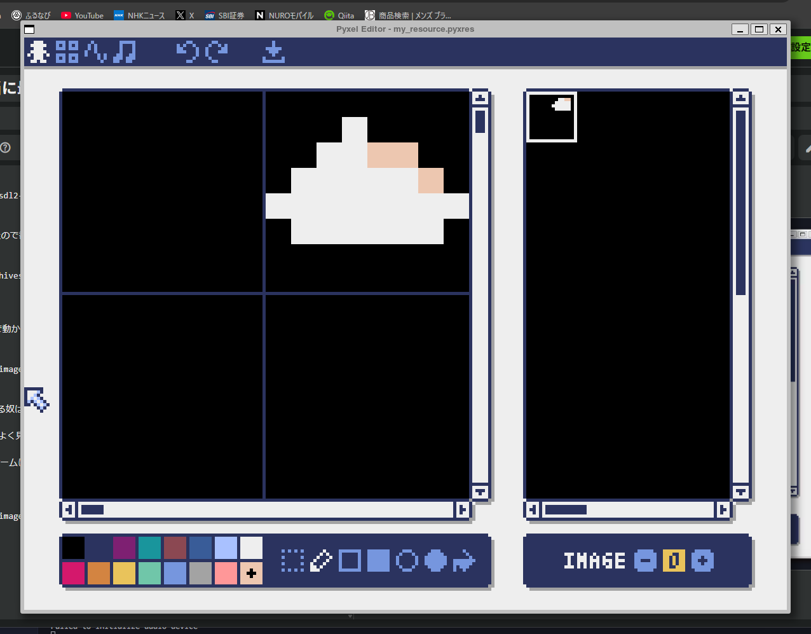
Task: Select the filled rectangle tool
Action: (x=378, y=560)
